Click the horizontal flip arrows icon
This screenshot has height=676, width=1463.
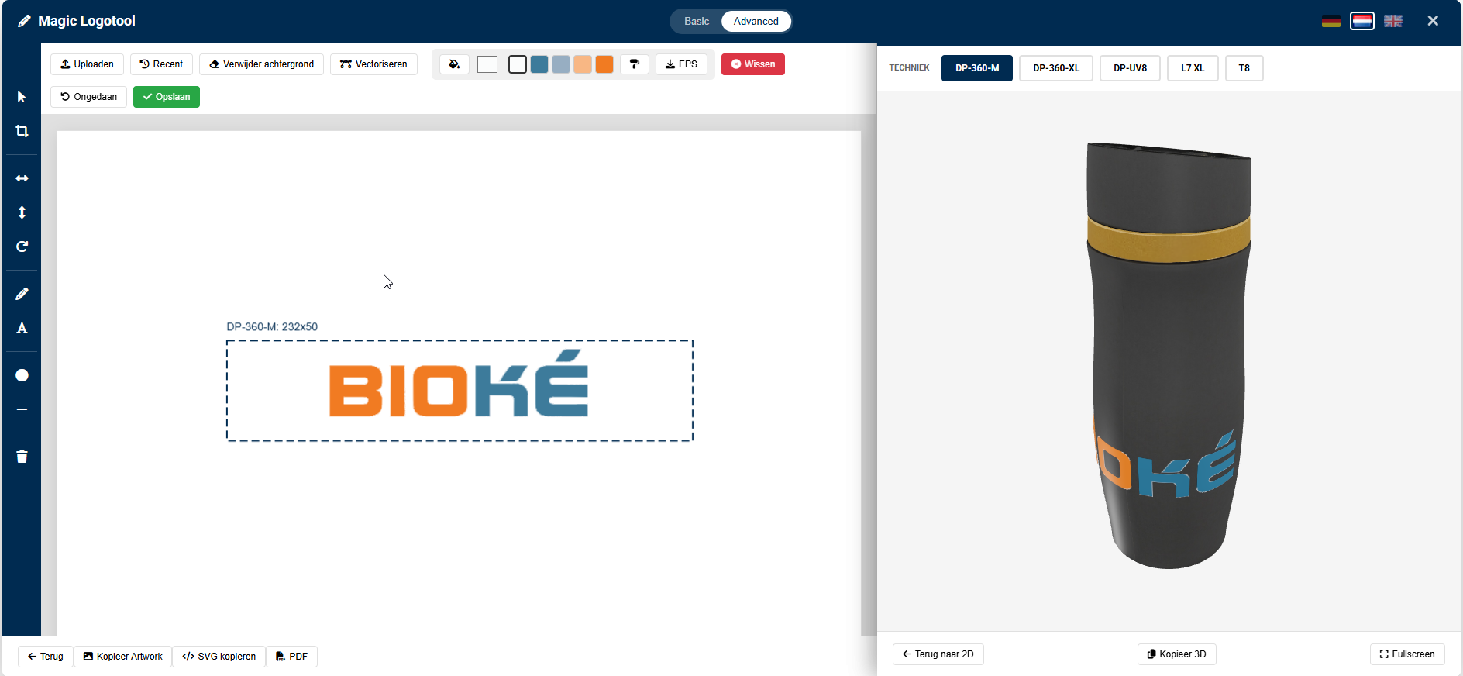tap(22, 178)
